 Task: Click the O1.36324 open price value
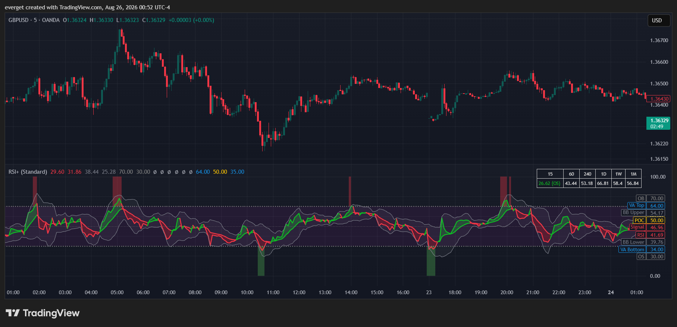[x=75, y=20]
